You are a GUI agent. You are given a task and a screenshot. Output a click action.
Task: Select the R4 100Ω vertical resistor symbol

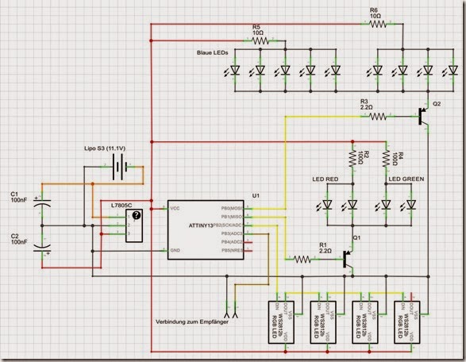tap(386, 158)
